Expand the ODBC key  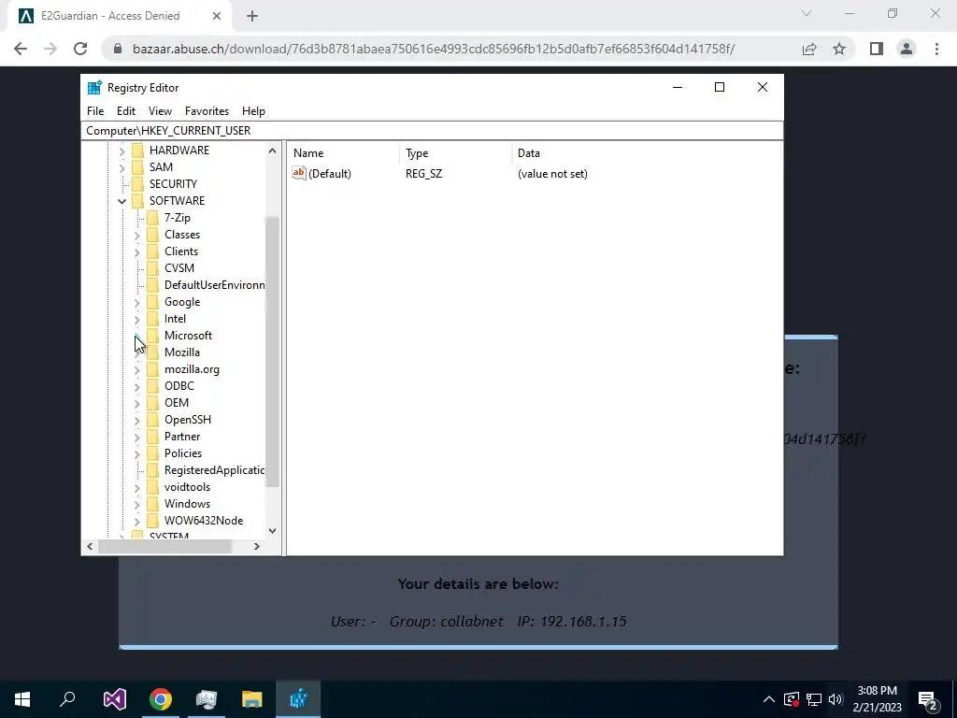(136, 386)
